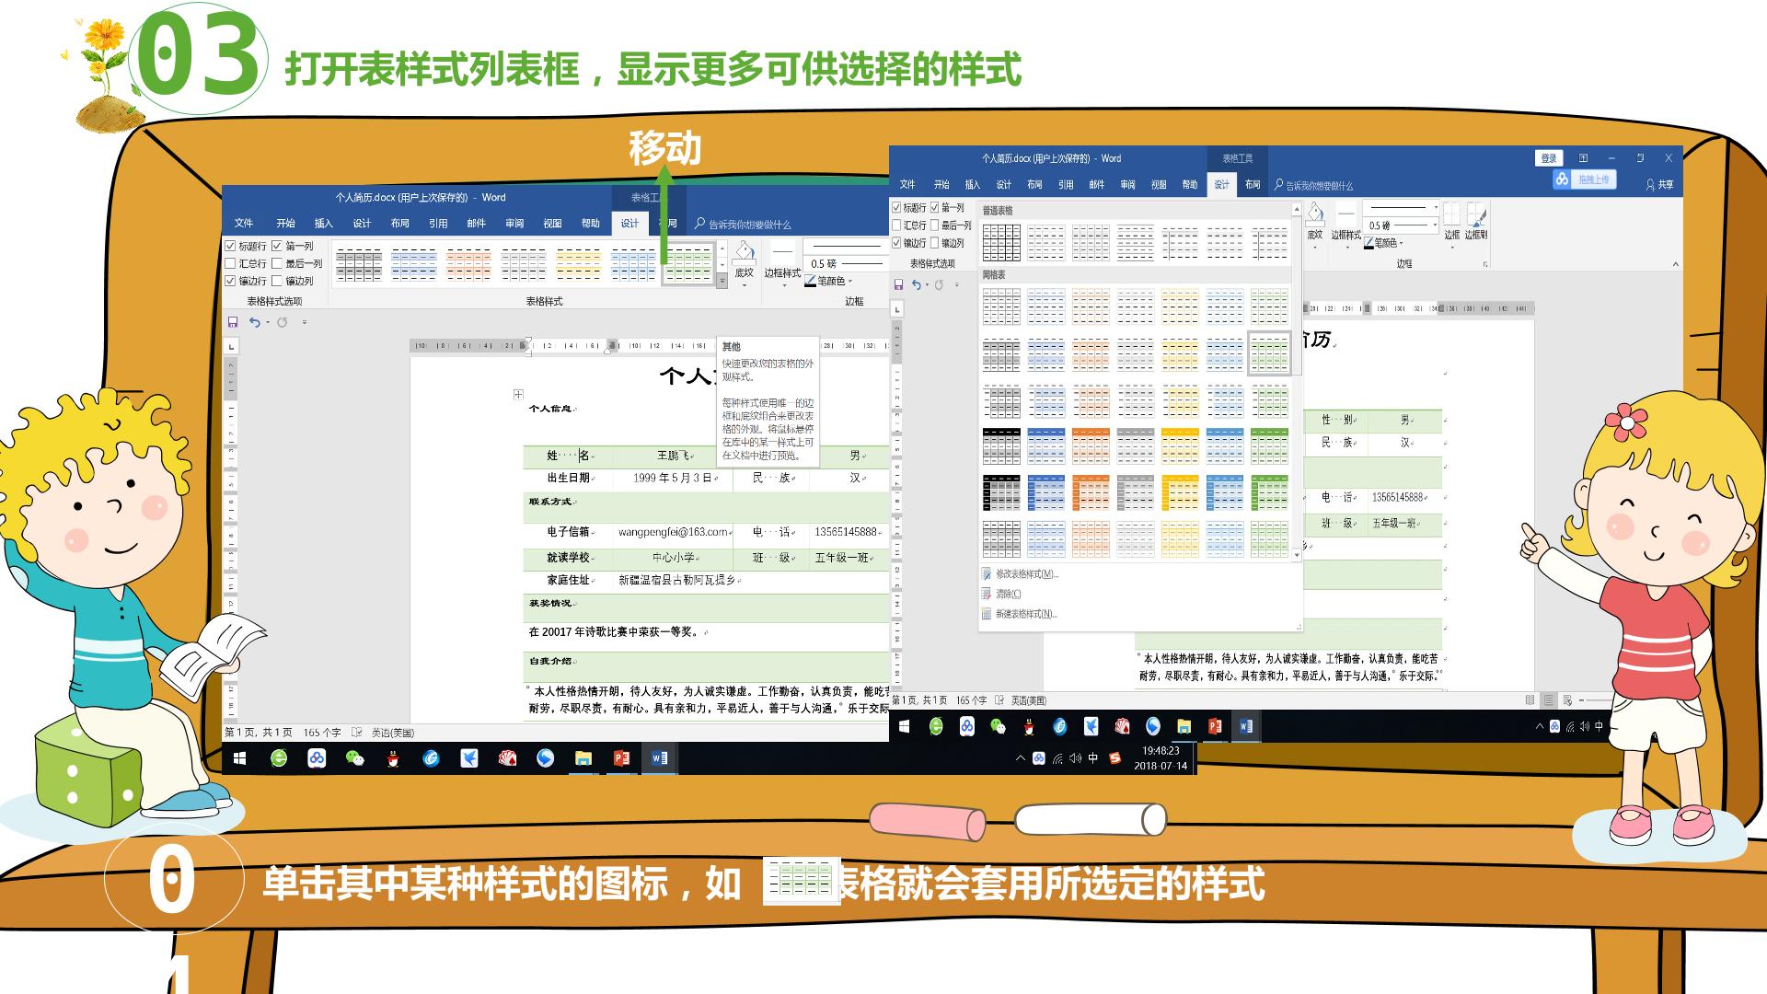Open the 布局 table layout tab in right window
This screenshot has width=1767, height=994.
pos(1253,185)
